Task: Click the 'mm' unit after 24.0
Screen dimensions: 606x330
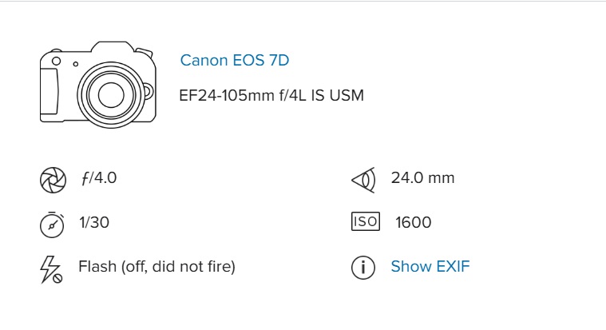Action: tap(442, 178)
